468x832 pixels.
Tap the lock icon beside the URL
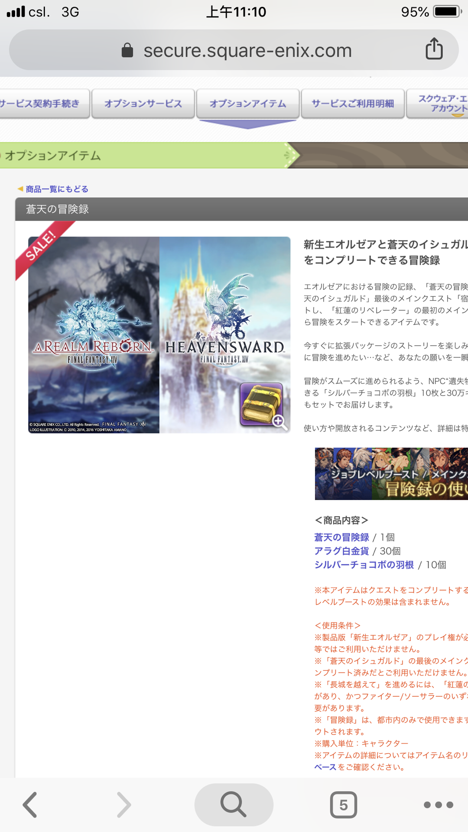click(x=127, y=50)
